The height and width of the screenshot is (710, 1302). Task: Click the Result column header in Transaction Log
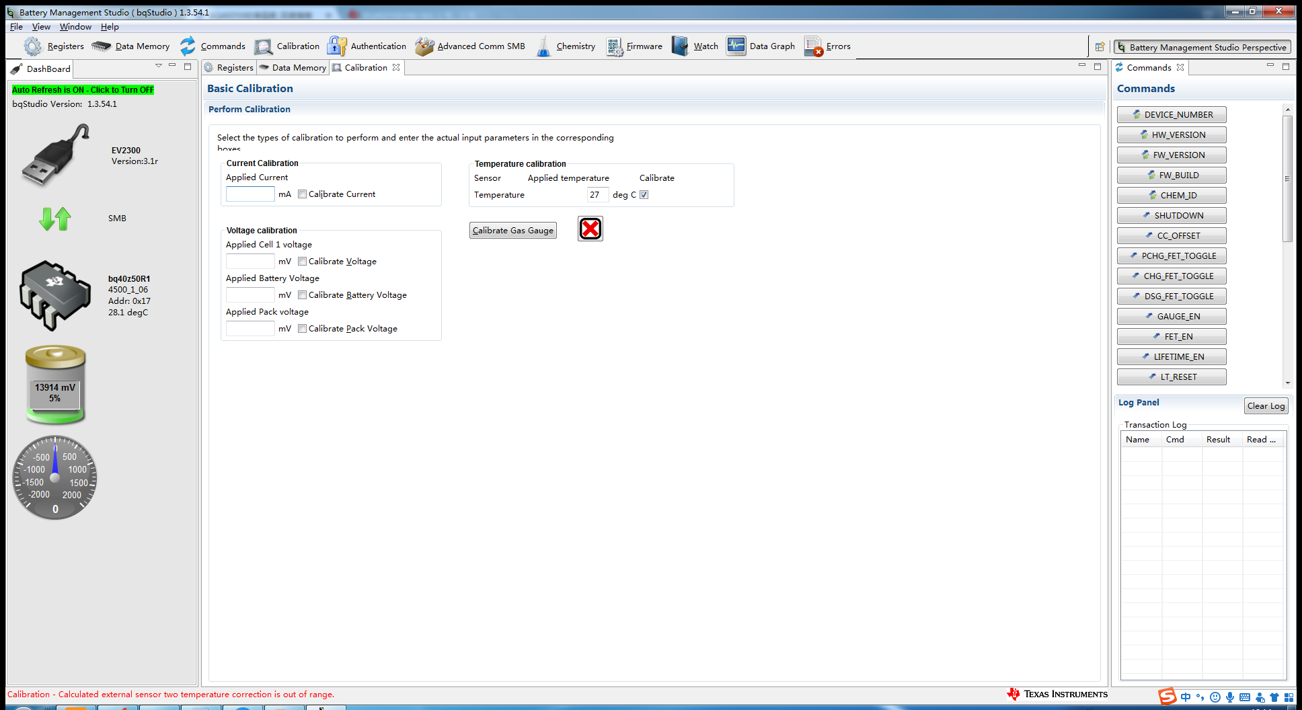click(1221, 440)
